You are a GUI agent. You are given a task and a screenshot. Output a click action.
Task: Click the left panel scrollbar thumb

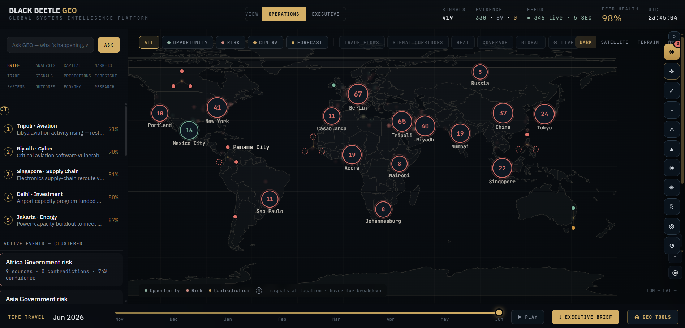(126, 130)
